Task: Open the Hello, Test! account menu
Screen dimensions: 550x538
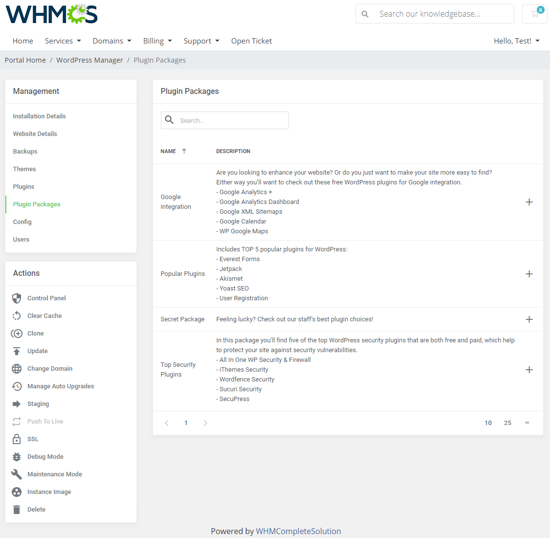Action: pos(516,41)
